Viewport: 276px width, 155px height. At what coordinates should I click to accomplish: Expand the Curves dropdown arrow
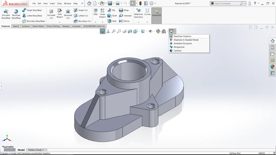147,22
